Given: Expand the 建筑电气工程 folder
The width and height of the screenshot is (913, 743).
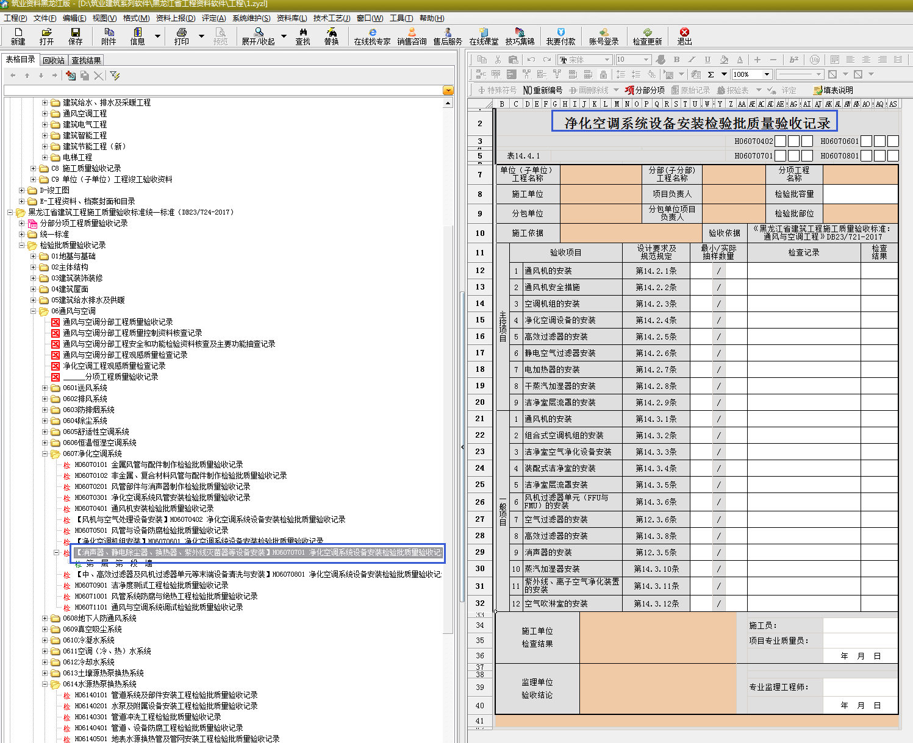Looking at the screenshot, I should pos(45,124).
